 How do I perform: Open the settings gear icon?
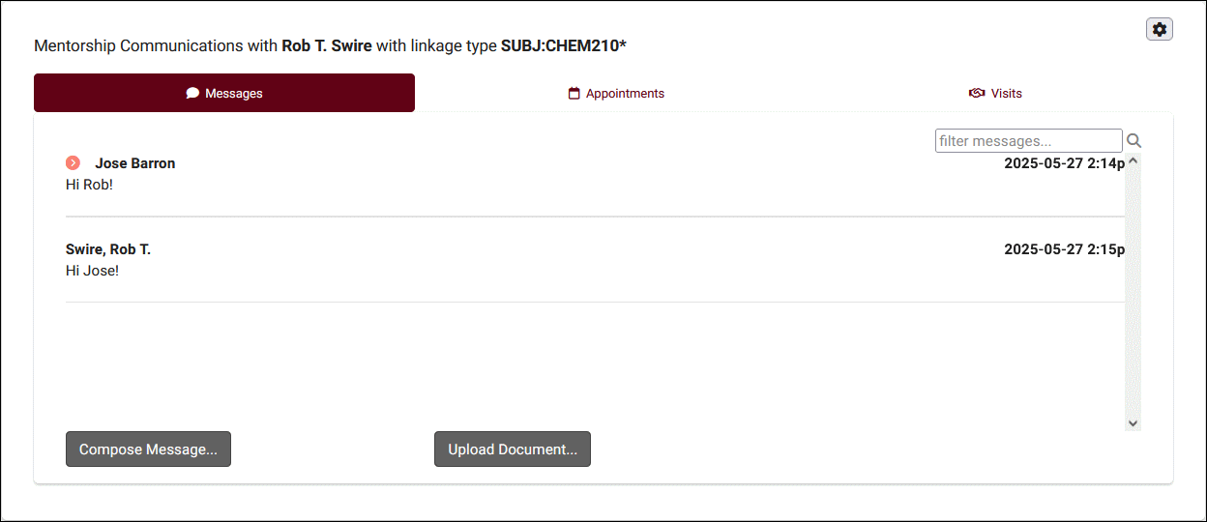(1160, 30)
